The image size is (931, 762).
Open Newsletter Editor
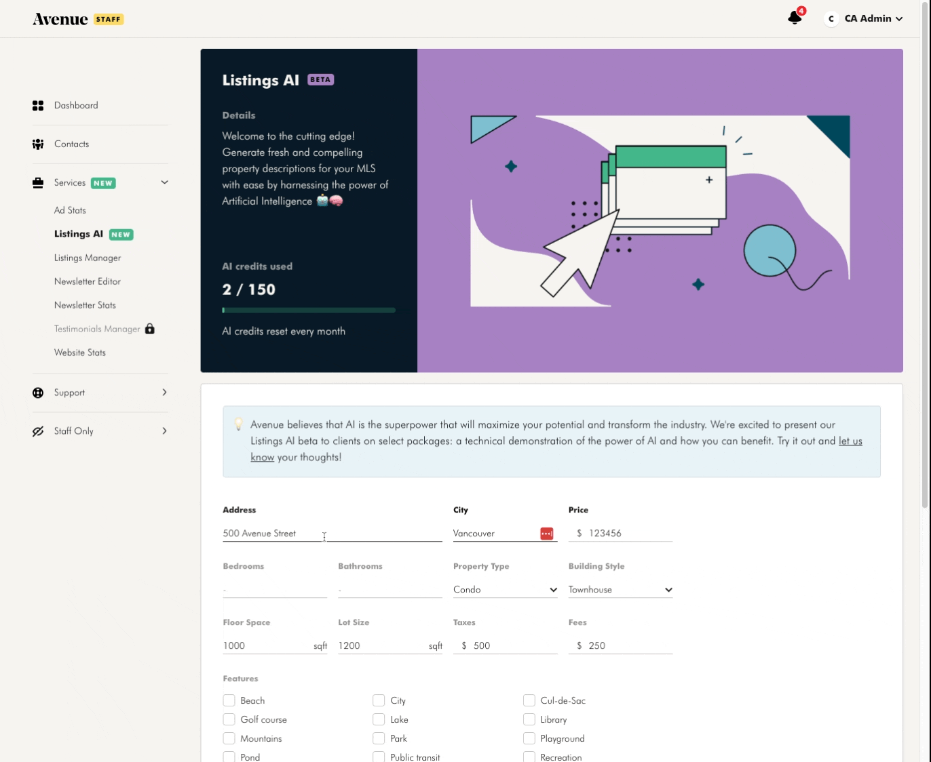coord(88,281)
